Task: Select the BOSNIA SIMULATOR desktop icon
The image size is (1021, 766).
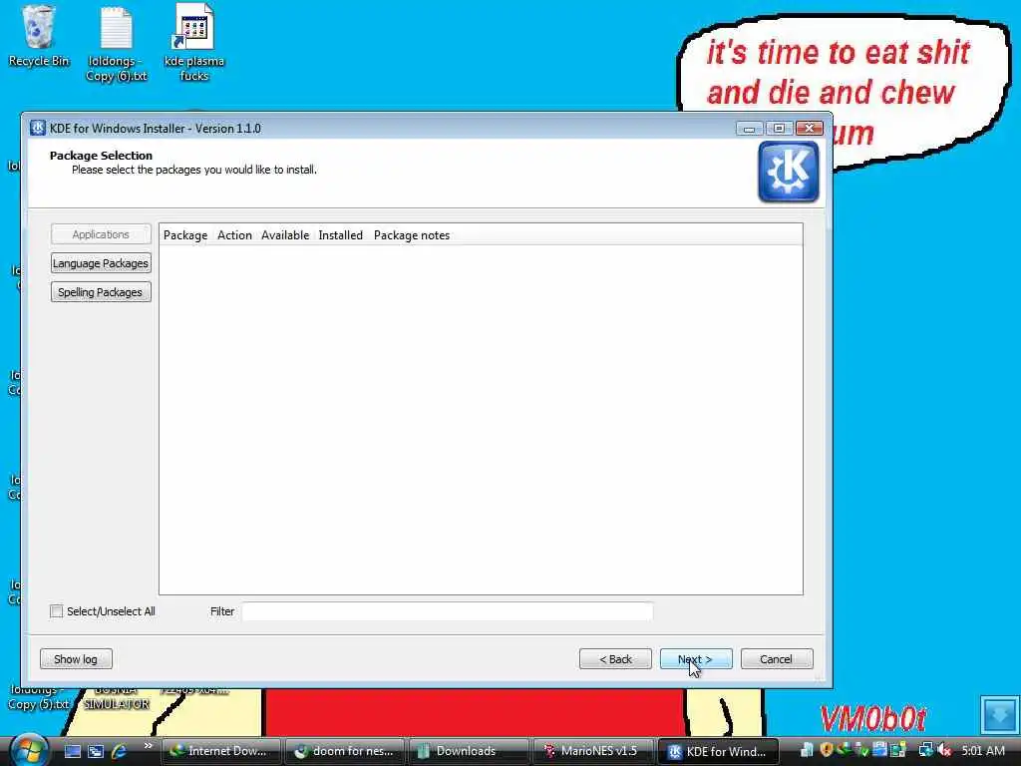Action: click(x=116, y=699)
